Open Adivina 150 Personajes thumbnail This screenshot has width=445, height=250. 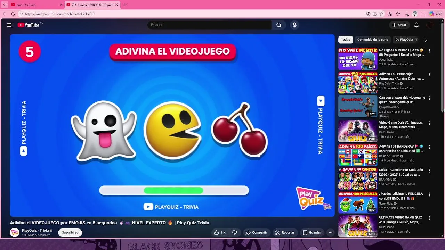coord(358,83)
